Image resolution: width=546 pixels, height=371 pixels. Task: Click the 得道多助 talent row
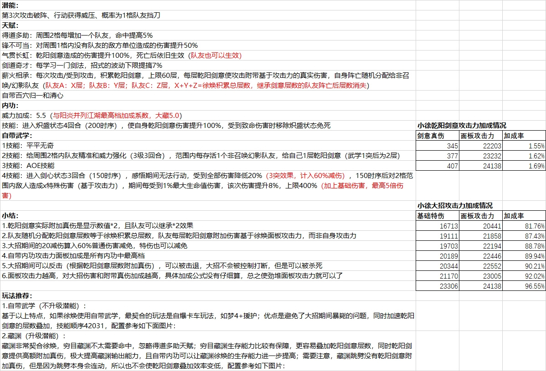pyautogui.click(x=208, y=36)
